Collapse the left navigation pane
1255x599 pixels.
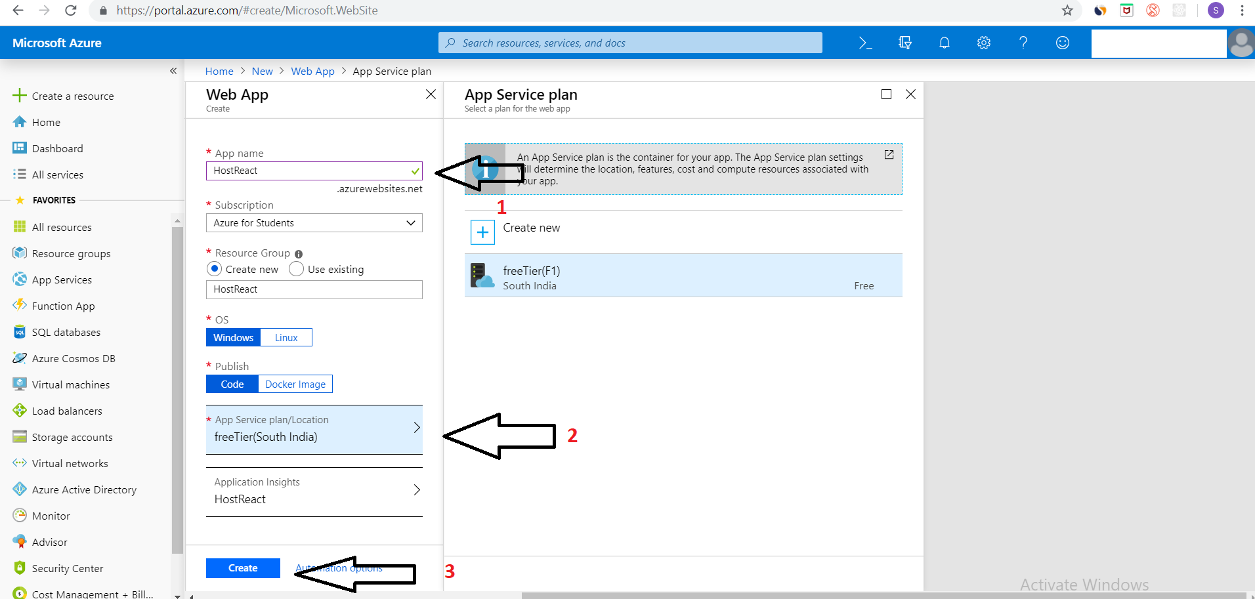[x=173, y=70]
